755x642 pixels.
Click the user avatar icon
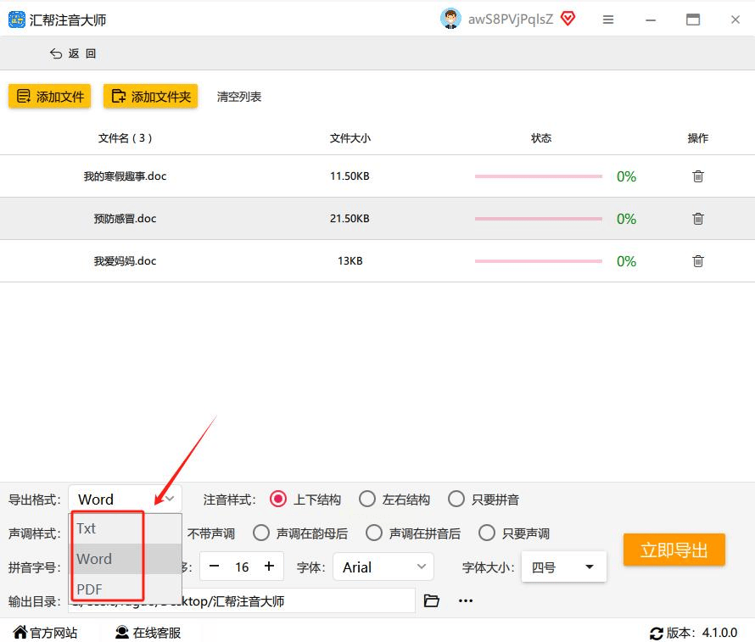click(x=450, y=19)
